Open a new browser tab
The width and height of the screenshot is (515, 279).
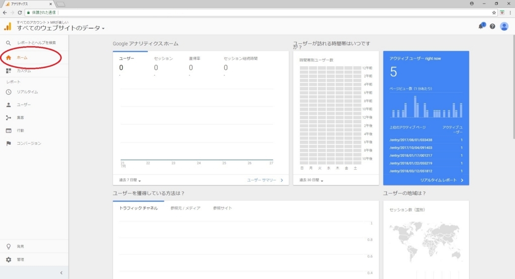tap(61, 4)
